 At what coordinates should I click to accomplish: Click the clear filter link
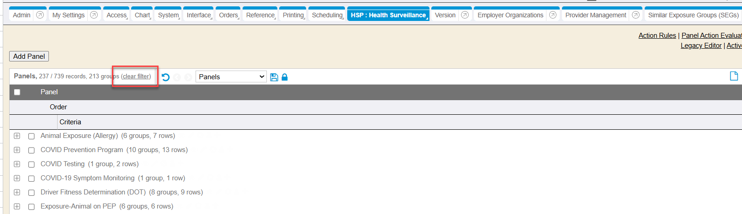(x=136, y=76)
